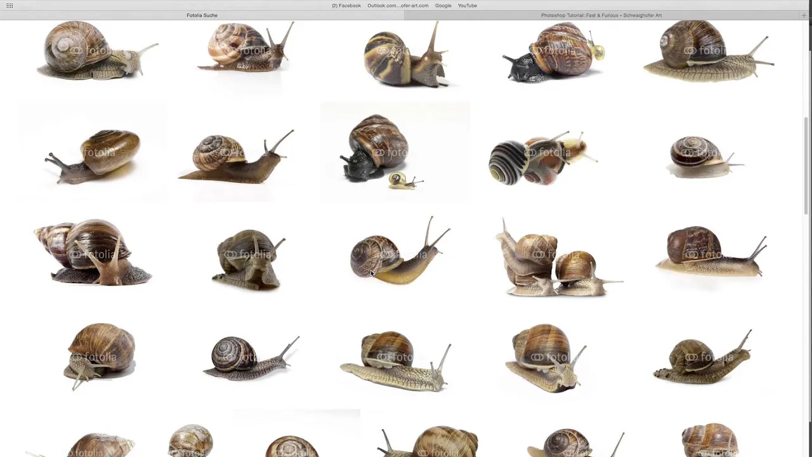Open the bookmarks grid icon

click(x=10, y=5)
